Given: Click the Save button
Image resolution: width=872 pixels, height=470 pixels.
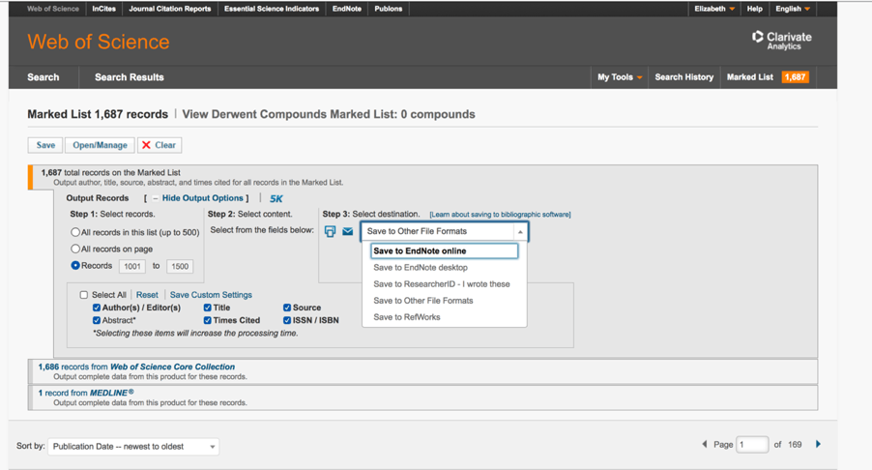Looking at the screenshot, I should pyautogui.click(x=45, y=145).
